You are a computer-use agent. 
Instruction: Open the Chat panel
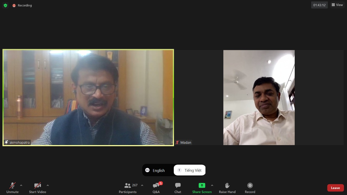tap(178, 188)
